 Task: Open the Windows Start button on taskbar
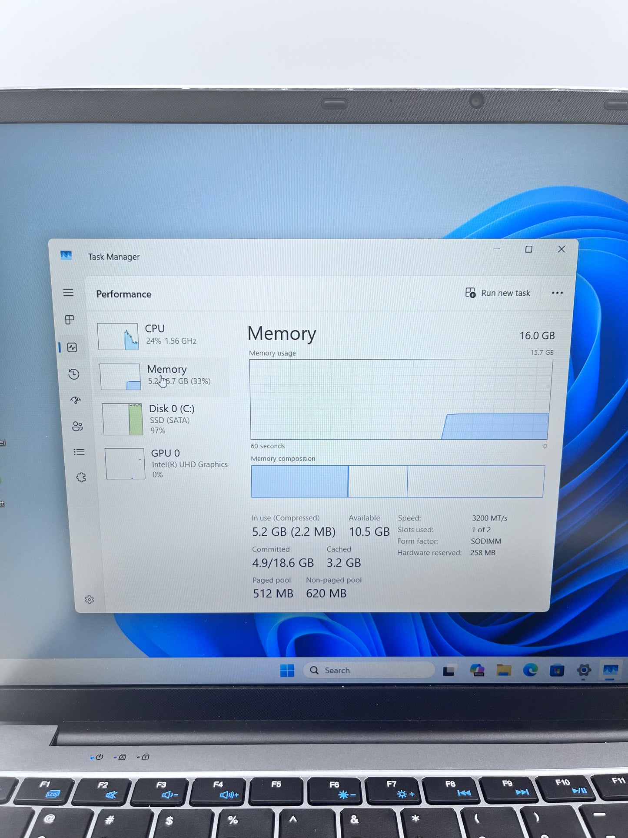287,671
